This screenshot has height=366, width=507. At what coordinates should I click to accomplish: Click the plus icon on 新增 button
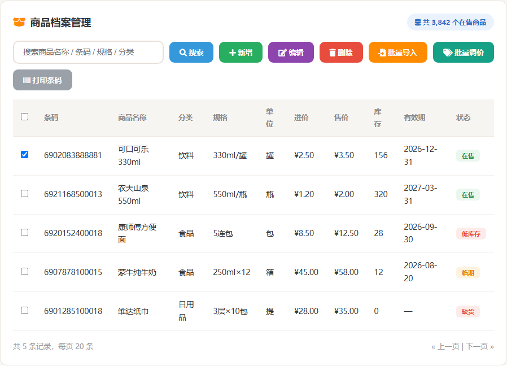click(232, 53)
